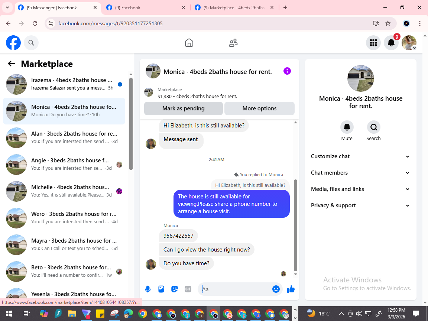The height and width of the screenshot is (321, 428).
Task: Click 'Can I go view the house right now?' message
Action: 207,250
